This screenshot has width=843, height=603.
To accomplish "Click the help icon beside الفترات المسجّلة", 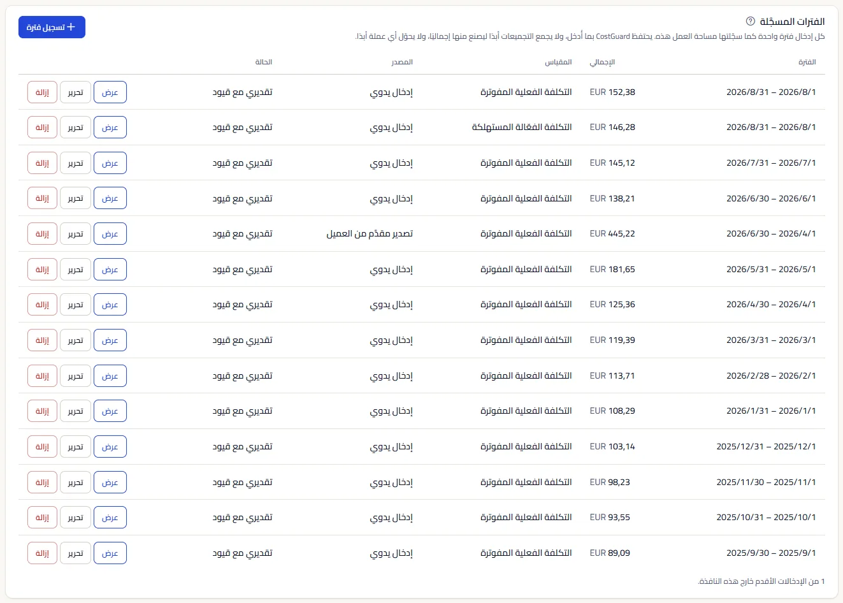I will (x=750, y=21).
